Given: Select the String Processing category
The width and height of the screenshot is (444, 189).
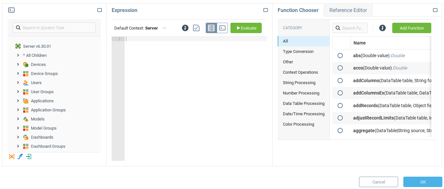Looking at the screenshot, I should pos(299,82).
